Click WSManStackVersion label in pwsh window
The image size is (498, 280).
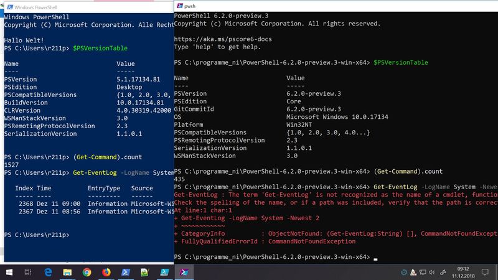(205, 156)
